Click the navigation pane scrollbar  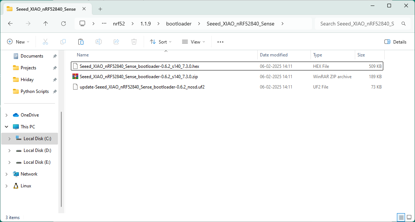coord(61,159)
